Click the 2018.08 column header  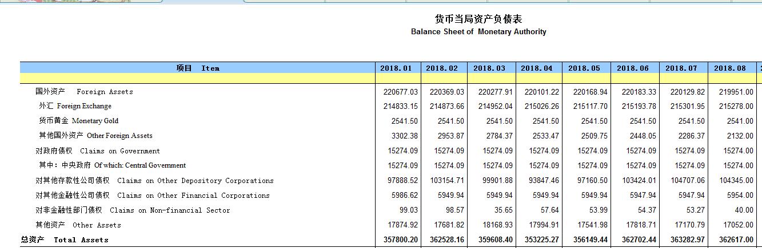pos(729,68)
